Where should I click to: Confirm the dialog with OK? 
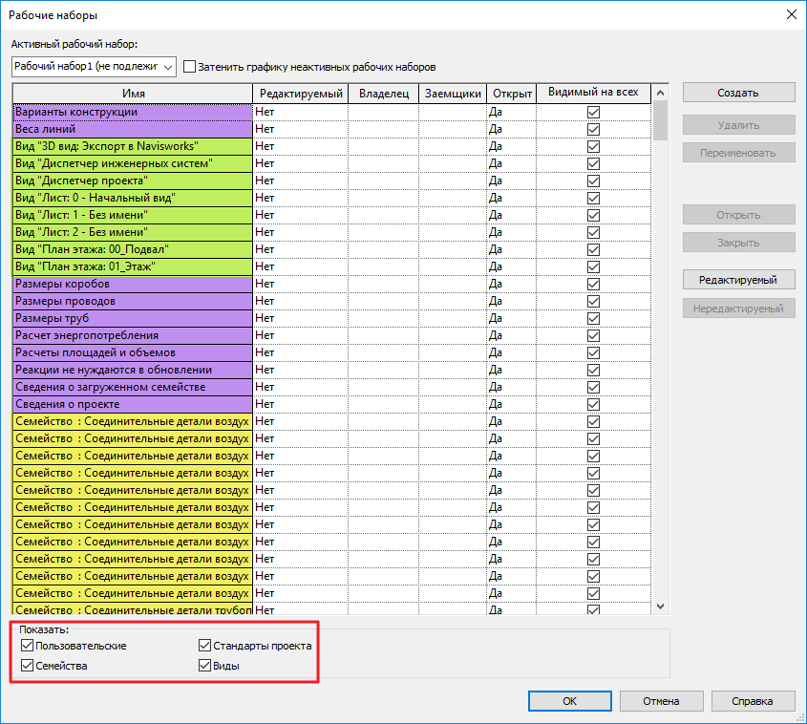click(x=570, y=701)
